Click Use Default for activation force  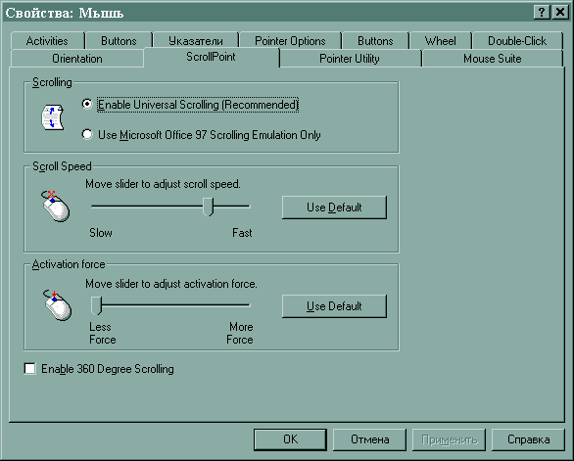click(334, 306)
